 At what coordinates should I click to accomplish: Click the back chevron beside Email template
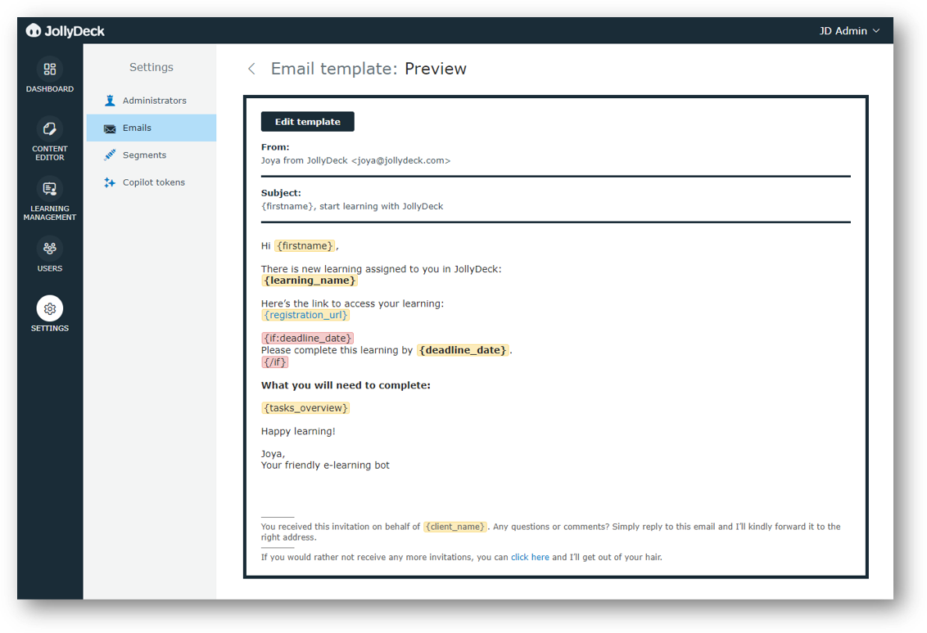(x=251, y=69)
